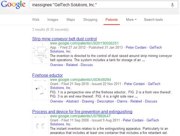Screen dimensions: 180x136
Task: Switch to the Web tab
Action: [x=36, y=20]
